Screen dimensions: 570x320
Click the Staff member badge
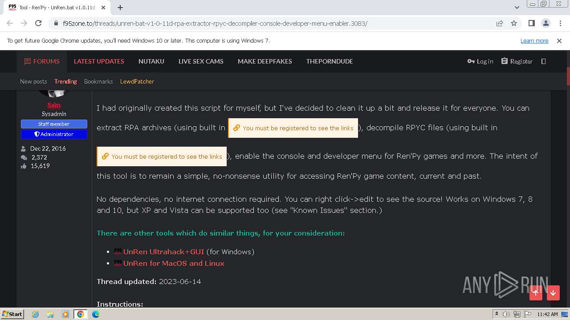point(54,124)
